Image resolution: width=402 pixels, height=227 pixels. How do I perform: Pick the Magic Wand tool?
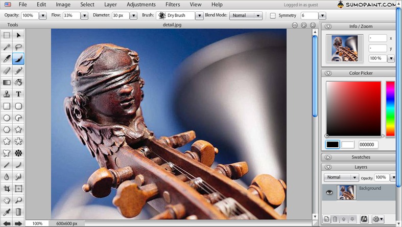(x=7, y=47)
